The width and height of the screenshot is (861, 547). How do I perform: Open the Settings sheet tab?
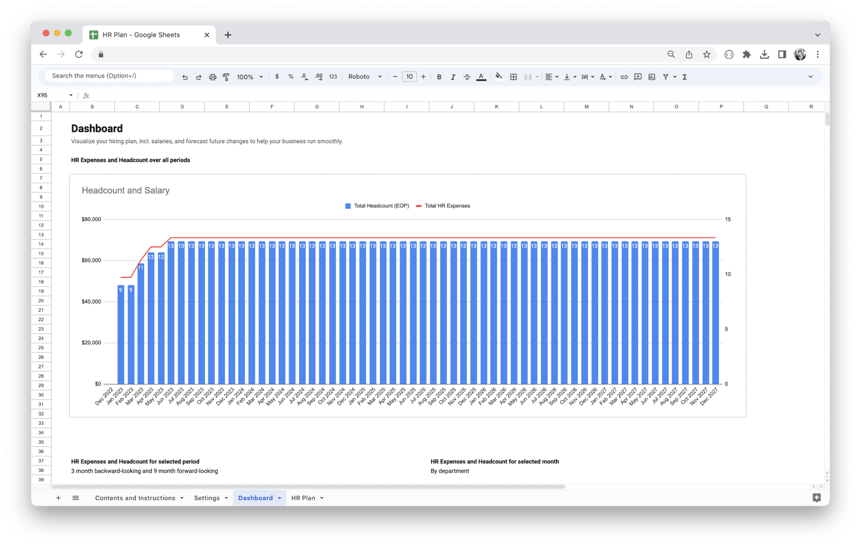207,497
